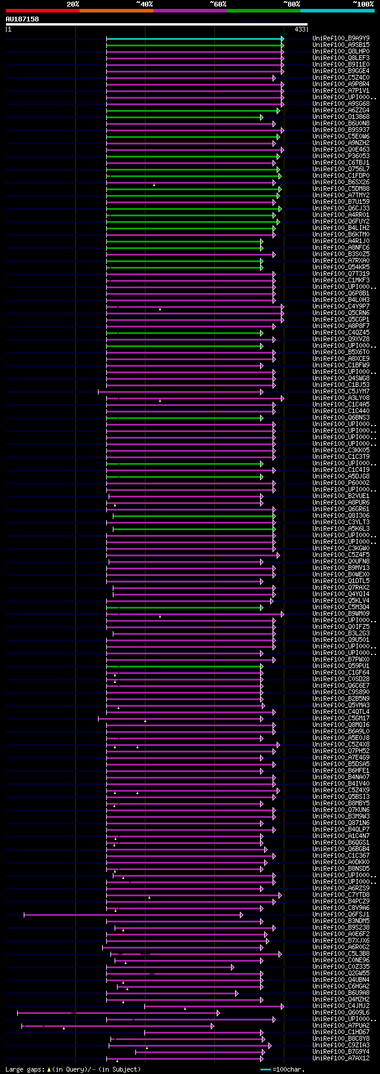The width and height of the screenshot is (380, 1074).
Task: Open hit UniRef100_Q6CJ33
Action: 341,209
